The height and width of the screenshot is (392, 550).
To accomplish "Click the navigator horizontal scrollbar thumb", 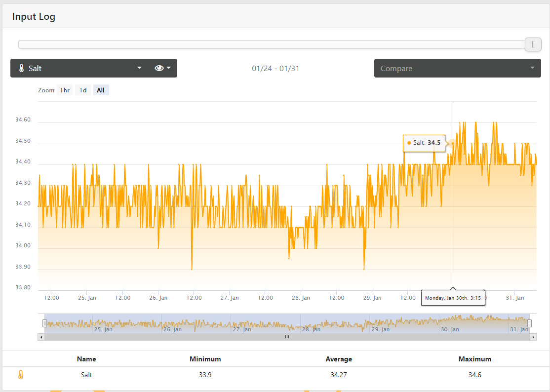I will [286, 337].
